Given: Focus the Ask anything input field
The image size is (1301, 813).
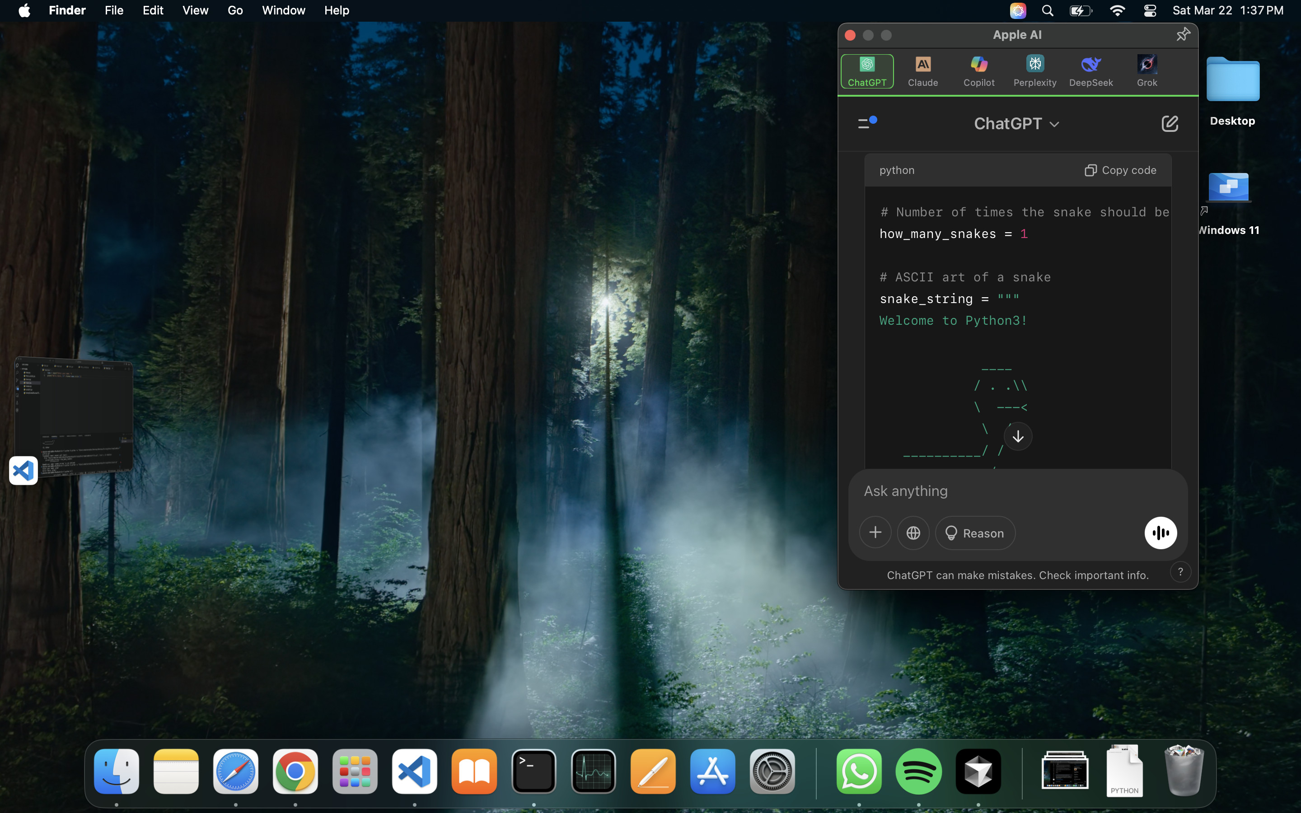Looking at the screenshot, I should click(1017, 491).
